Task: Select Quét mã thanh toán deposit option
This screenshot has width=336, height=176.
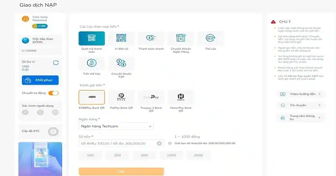Action: click(x=92, y=39)
